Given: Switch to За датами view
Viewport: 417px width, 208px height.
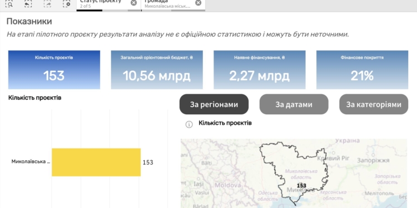Looking at the screenshot, I should [x=294, y=104].
